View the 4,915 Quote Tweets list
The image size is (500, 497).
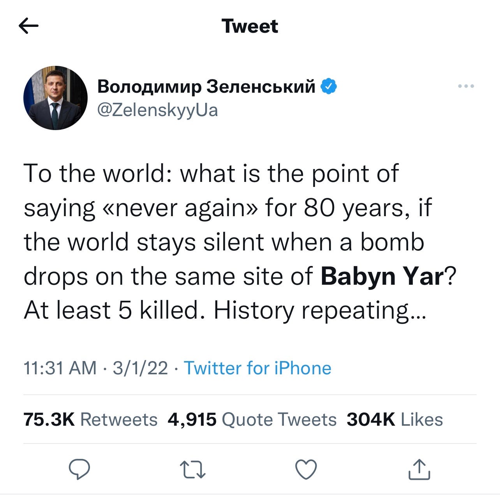click(252, 419)
